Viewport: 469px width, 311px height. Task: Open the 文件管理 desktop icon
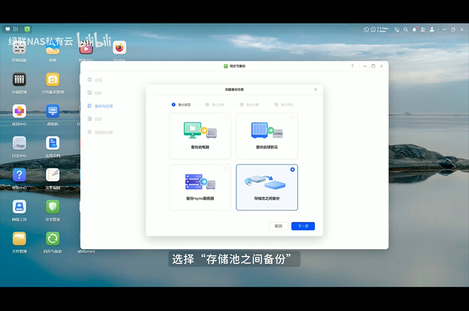[x=19, y=239]
